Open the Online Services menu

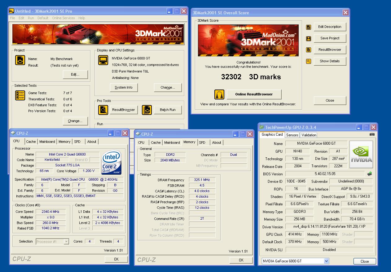[64, 18]
